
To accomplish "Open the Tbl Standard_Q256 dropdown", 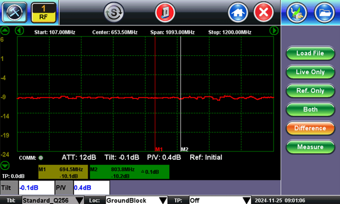I will point(53,200).
